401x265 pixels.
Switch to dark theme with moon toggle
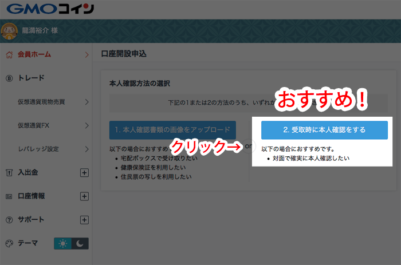click(x=80, y=244)
